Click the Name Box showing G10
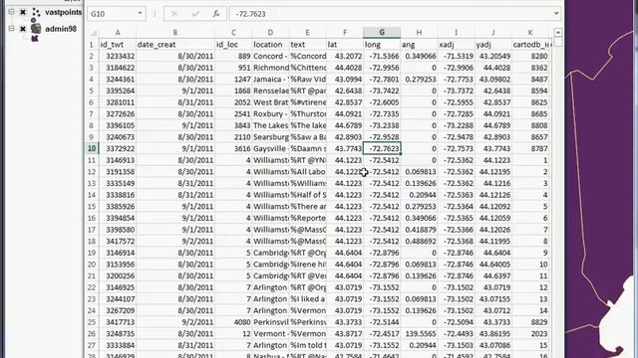638x358 pixels. click(x=113, y=14)
